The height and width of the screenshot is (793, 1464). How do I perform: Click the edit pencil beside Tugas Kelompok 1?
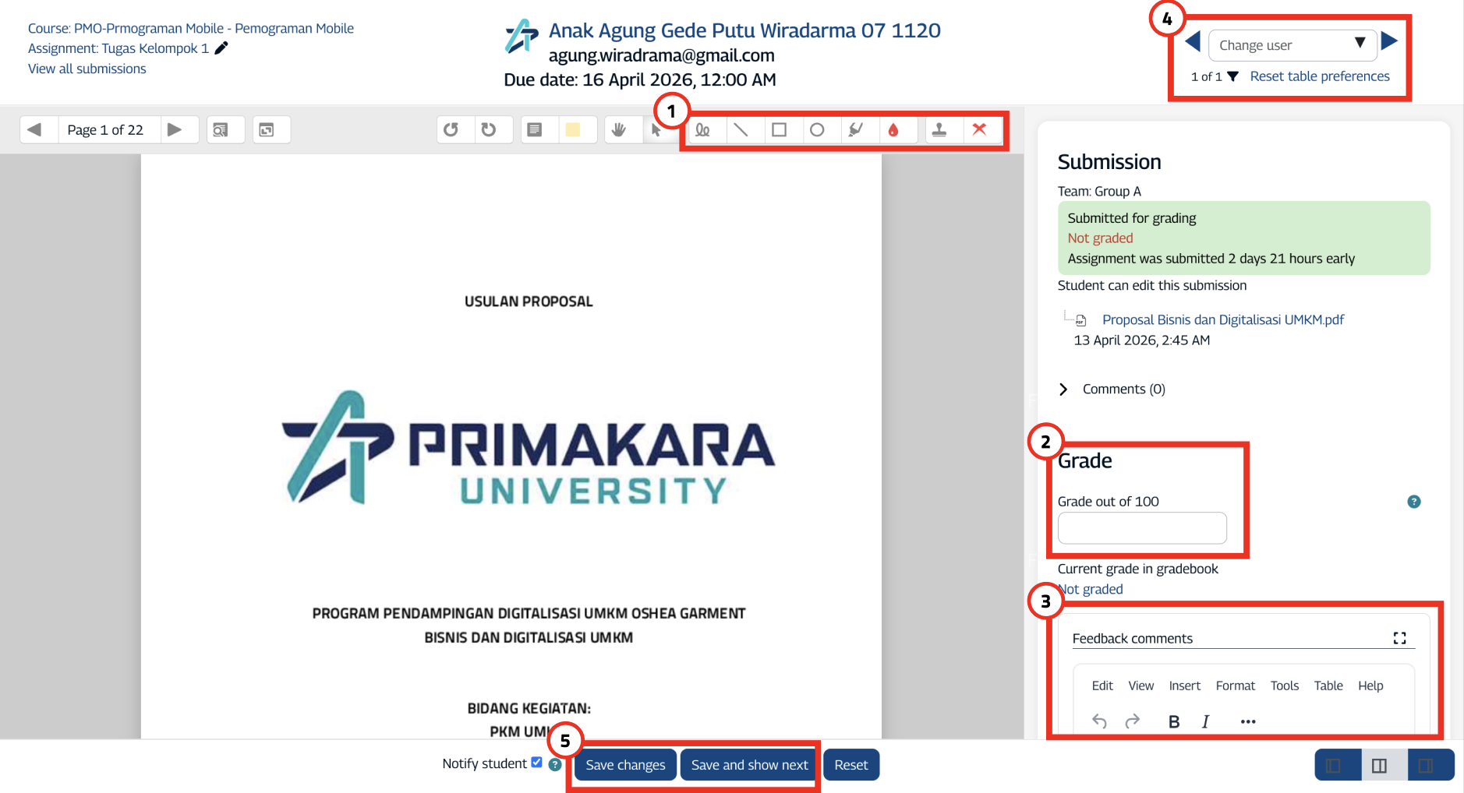click(x=221, y=48)
